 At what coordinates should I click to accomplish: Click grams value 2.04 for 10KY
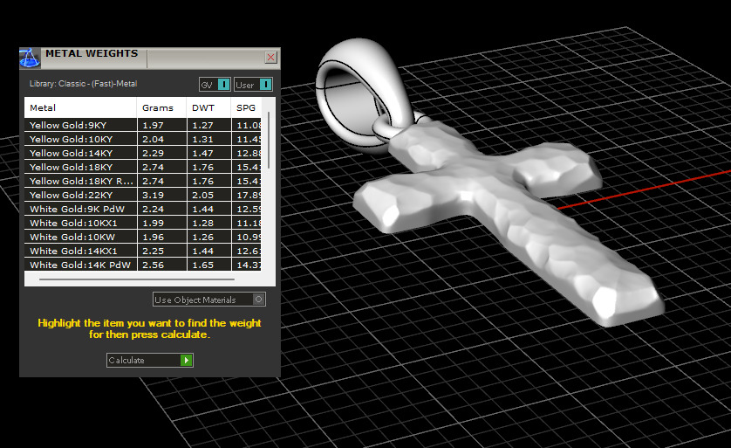click(153, 139)
